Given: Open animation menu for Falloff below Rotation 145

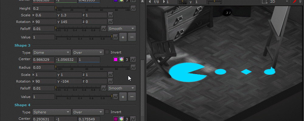Looking at the screenshot, I should pos(104,28).
